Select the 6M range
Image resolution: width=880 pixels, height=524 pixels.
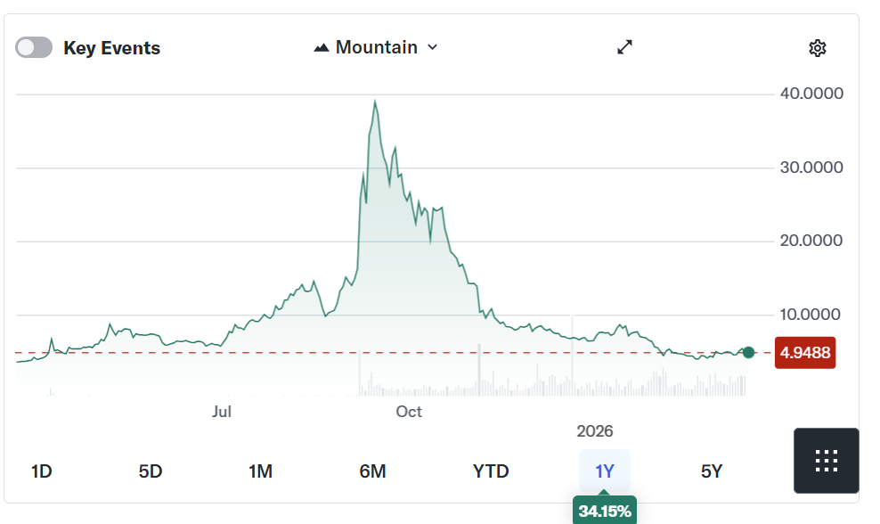(x=373, y=471)
